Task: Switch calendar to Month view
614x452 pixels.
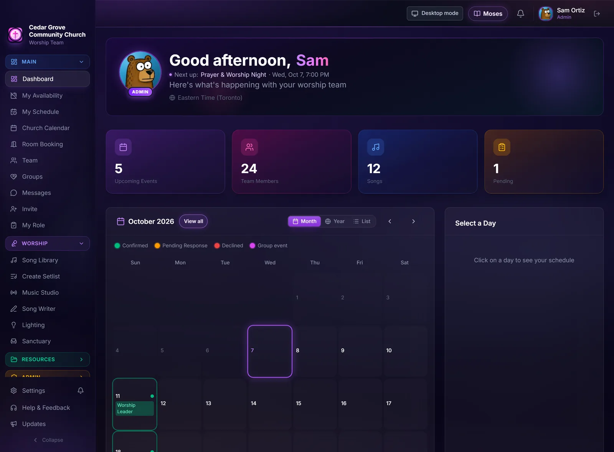Action: click(305, 221)
